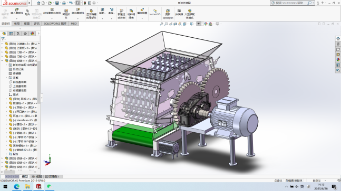Open the PropertyManager panel tab

point(11,34)
